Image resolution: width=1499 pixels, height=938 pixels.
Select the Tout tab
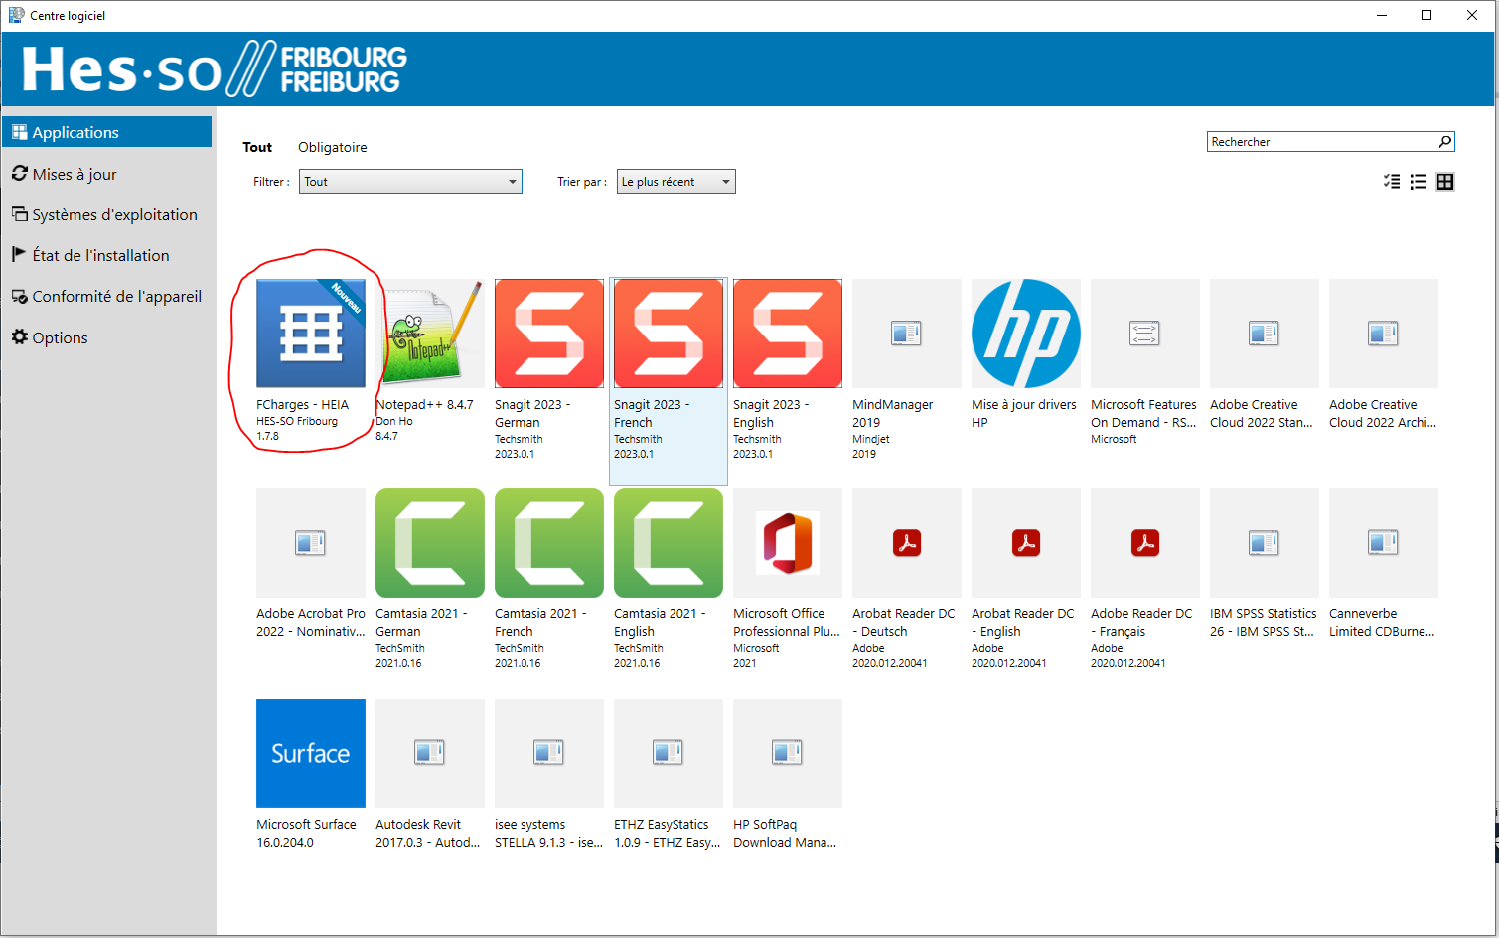click(x=257, y=147)
